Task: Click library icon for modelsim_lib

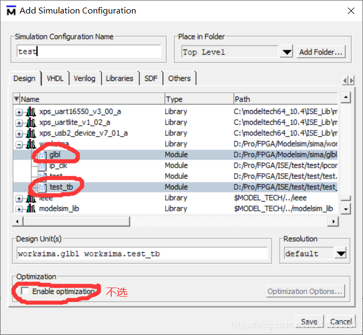Action: coord(31,209)
